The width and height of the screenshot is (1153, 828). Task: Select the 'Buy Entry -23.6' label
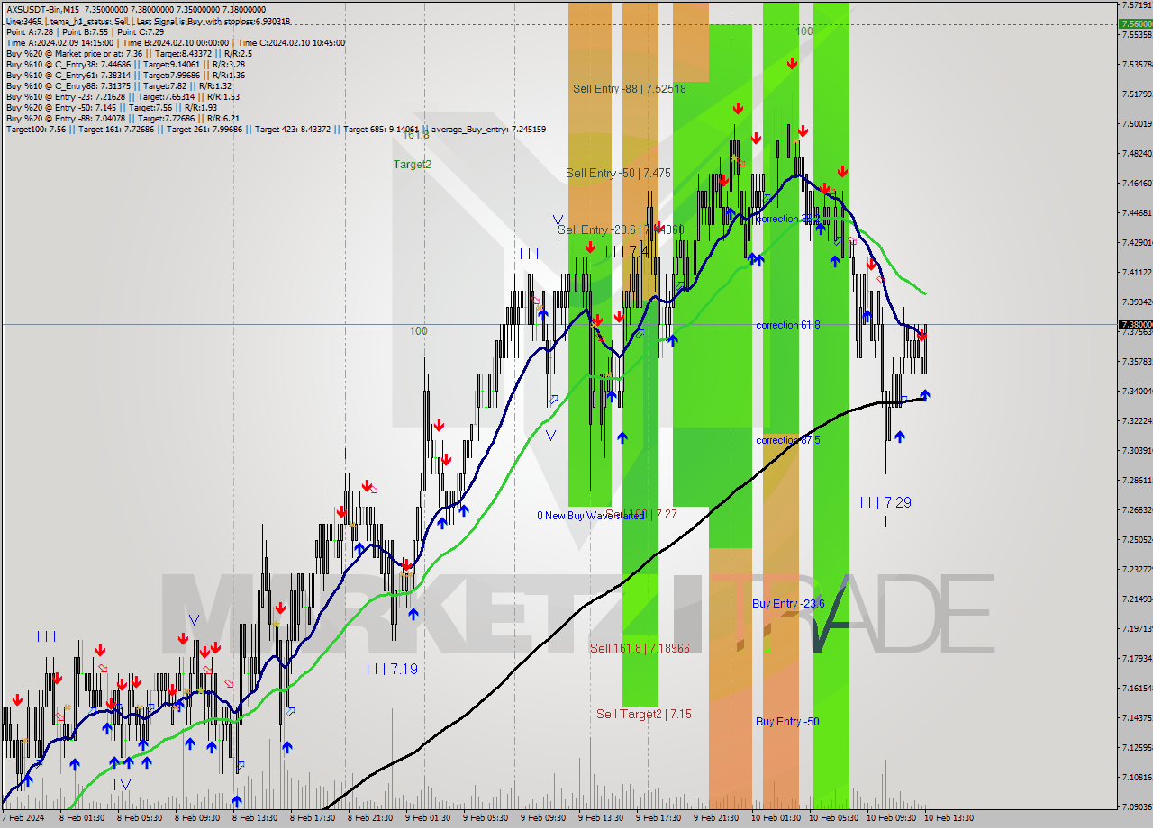coord(788,603)
